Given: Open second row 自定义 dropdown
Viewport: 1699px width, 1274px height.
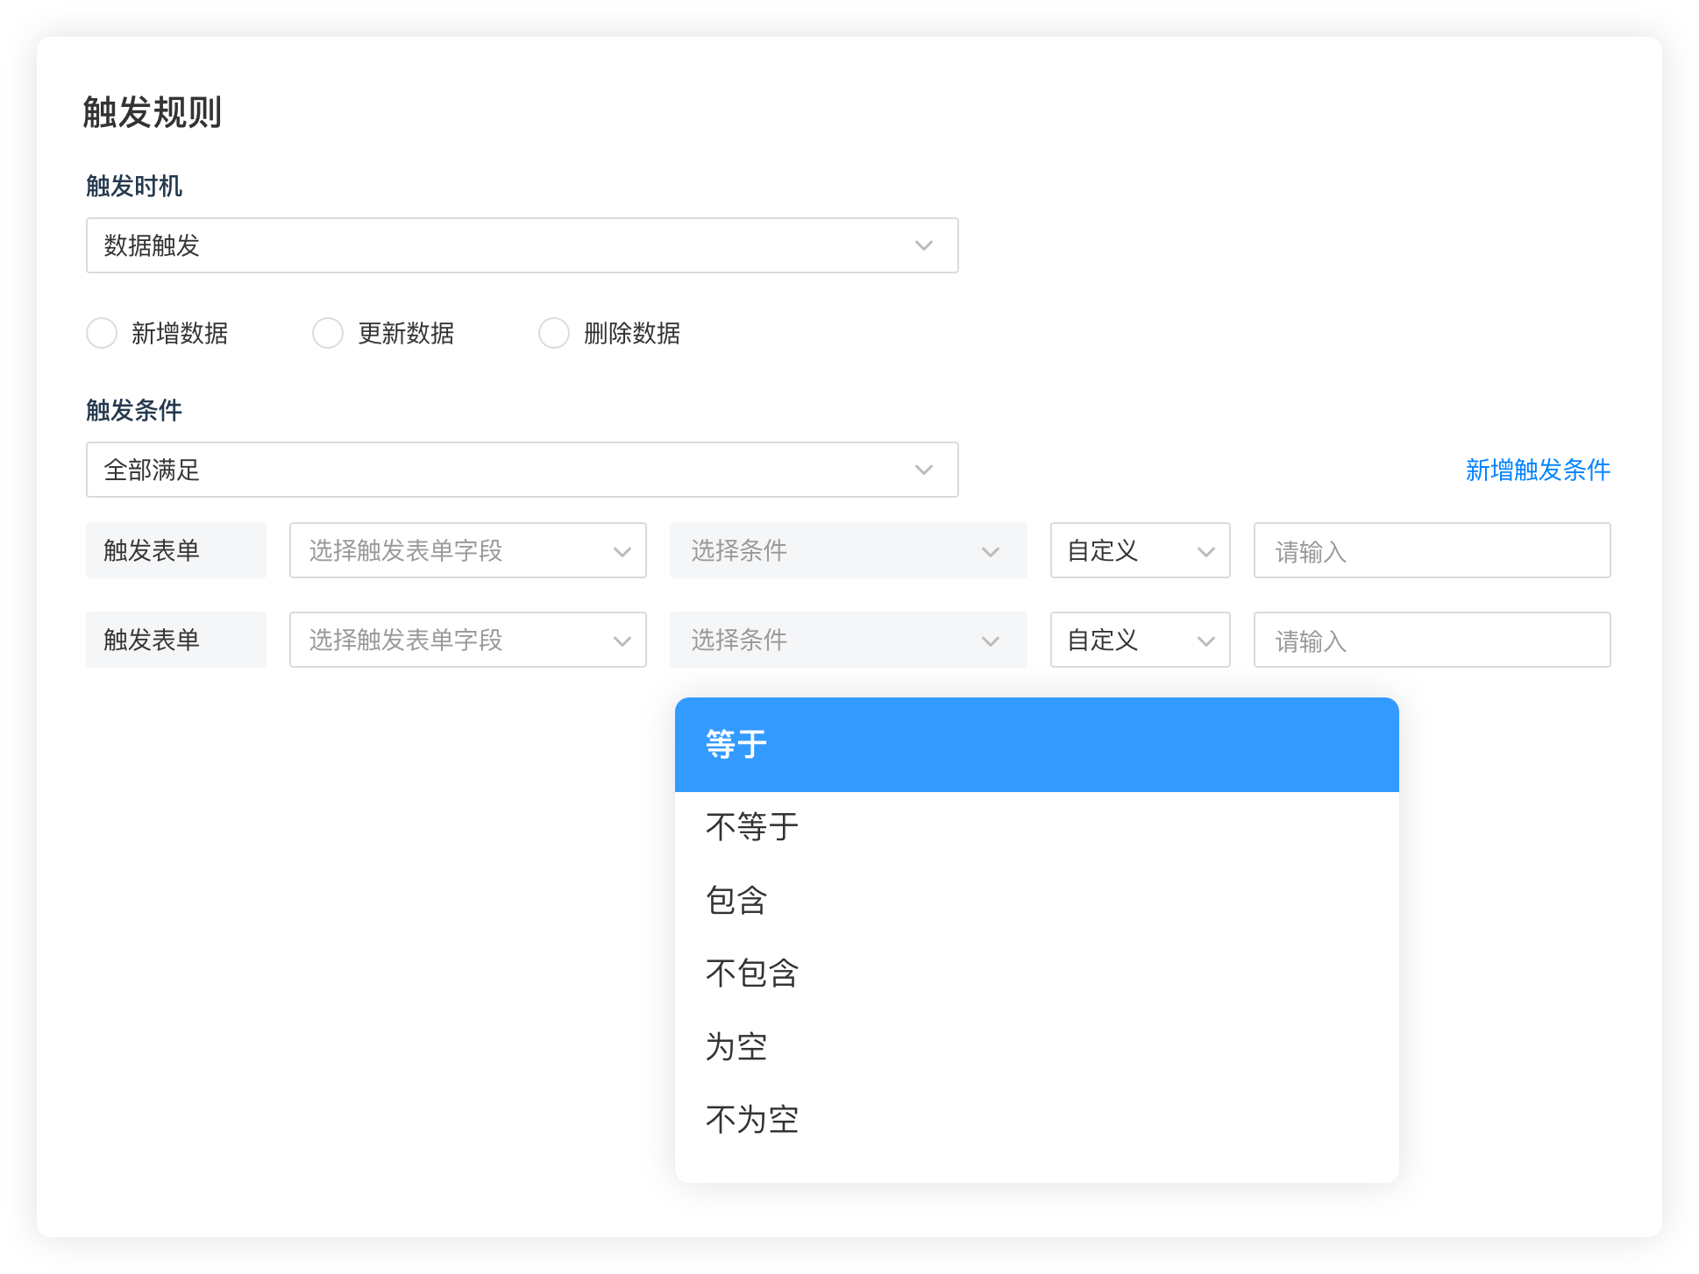Looking at the screenshot, I should 1140,640.
